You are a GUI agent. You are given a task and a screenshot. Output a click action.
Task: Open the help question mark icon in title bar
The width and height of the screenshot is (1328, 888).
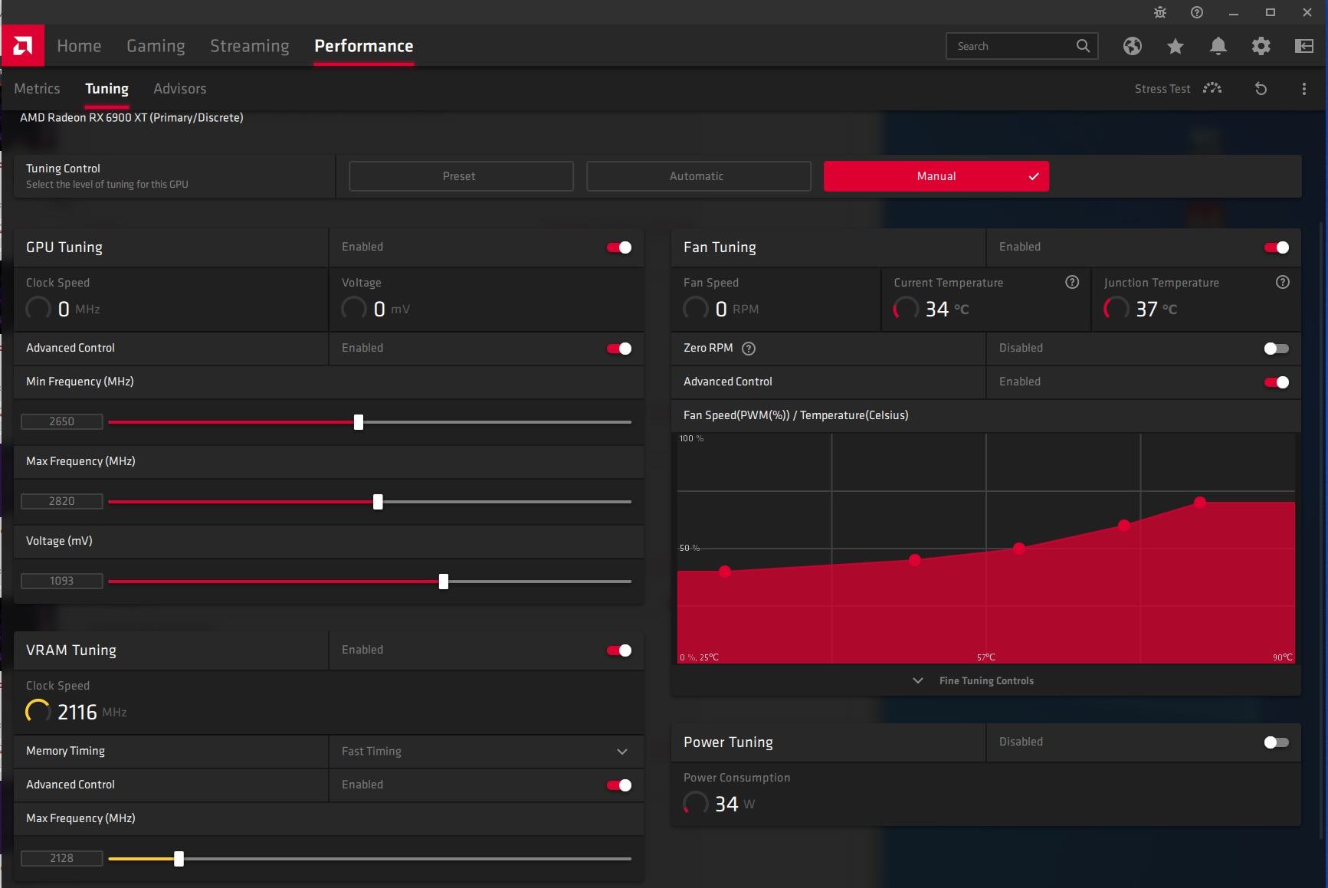coord(1197,12)
